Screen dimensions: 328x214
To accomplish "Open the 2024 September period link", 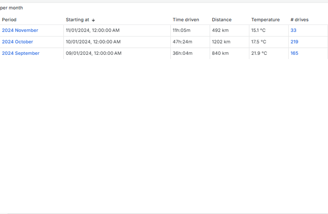I will click(x=21, y=53).
